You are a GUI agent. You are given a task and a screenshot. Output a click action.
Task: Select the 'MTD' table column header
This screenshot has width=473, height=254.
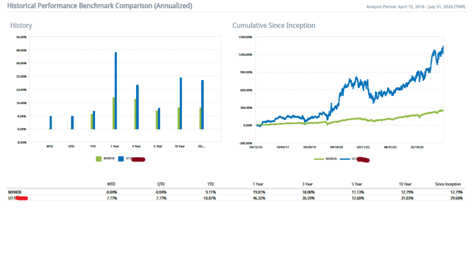111,184
